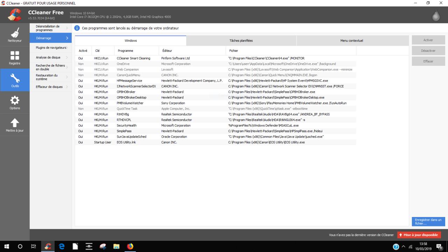Sort list by the Fichier column header

(x=291, y=51)
